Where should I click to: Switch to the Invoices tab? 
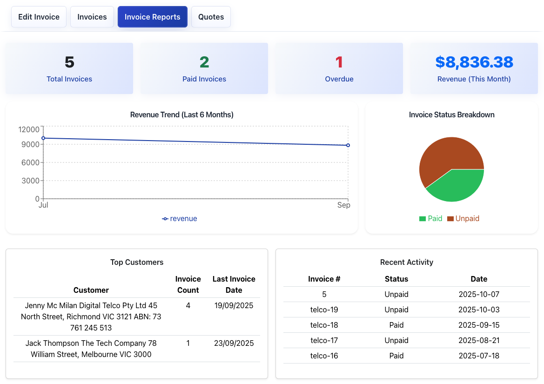click(92, 17)
